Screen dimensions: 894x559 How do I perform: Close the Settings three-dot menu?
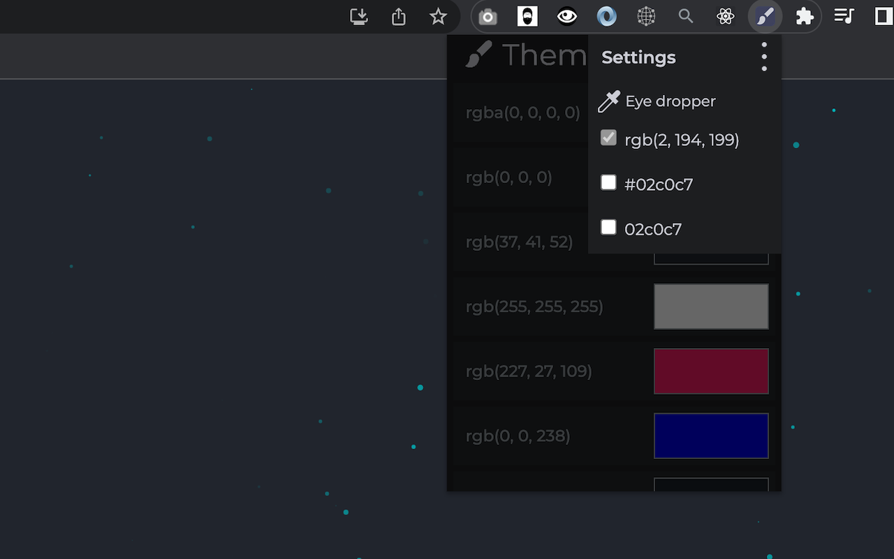(764, 57)
